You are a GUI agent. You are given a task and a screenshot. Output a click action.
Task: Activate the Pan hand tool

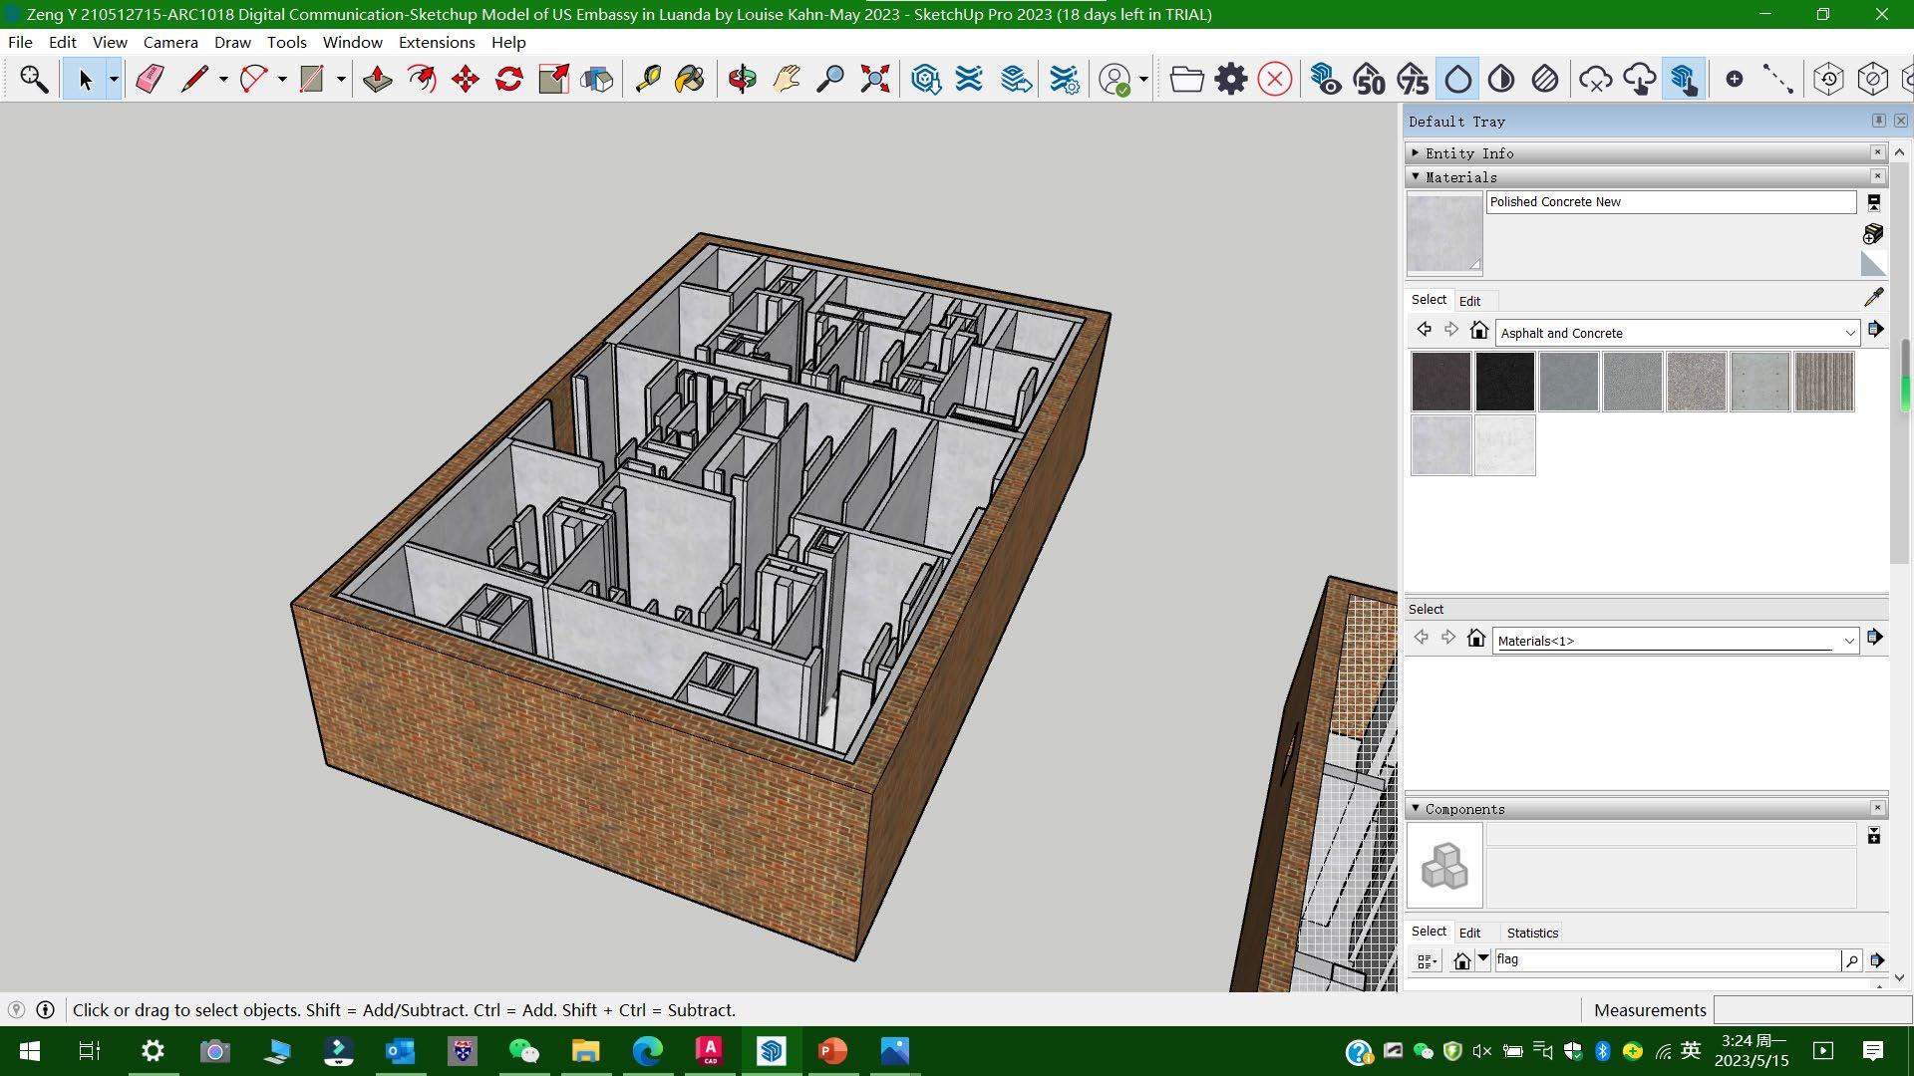(x=787, y=79)
